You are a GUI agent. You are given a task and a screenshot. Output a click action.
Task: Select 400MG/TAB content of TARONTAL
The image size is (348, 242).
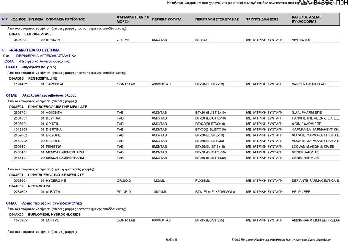161,84
